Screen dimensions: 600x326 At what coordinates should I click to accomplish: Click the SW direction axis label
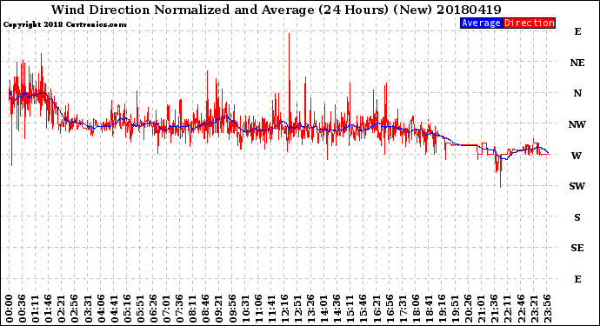coord(577,186)
